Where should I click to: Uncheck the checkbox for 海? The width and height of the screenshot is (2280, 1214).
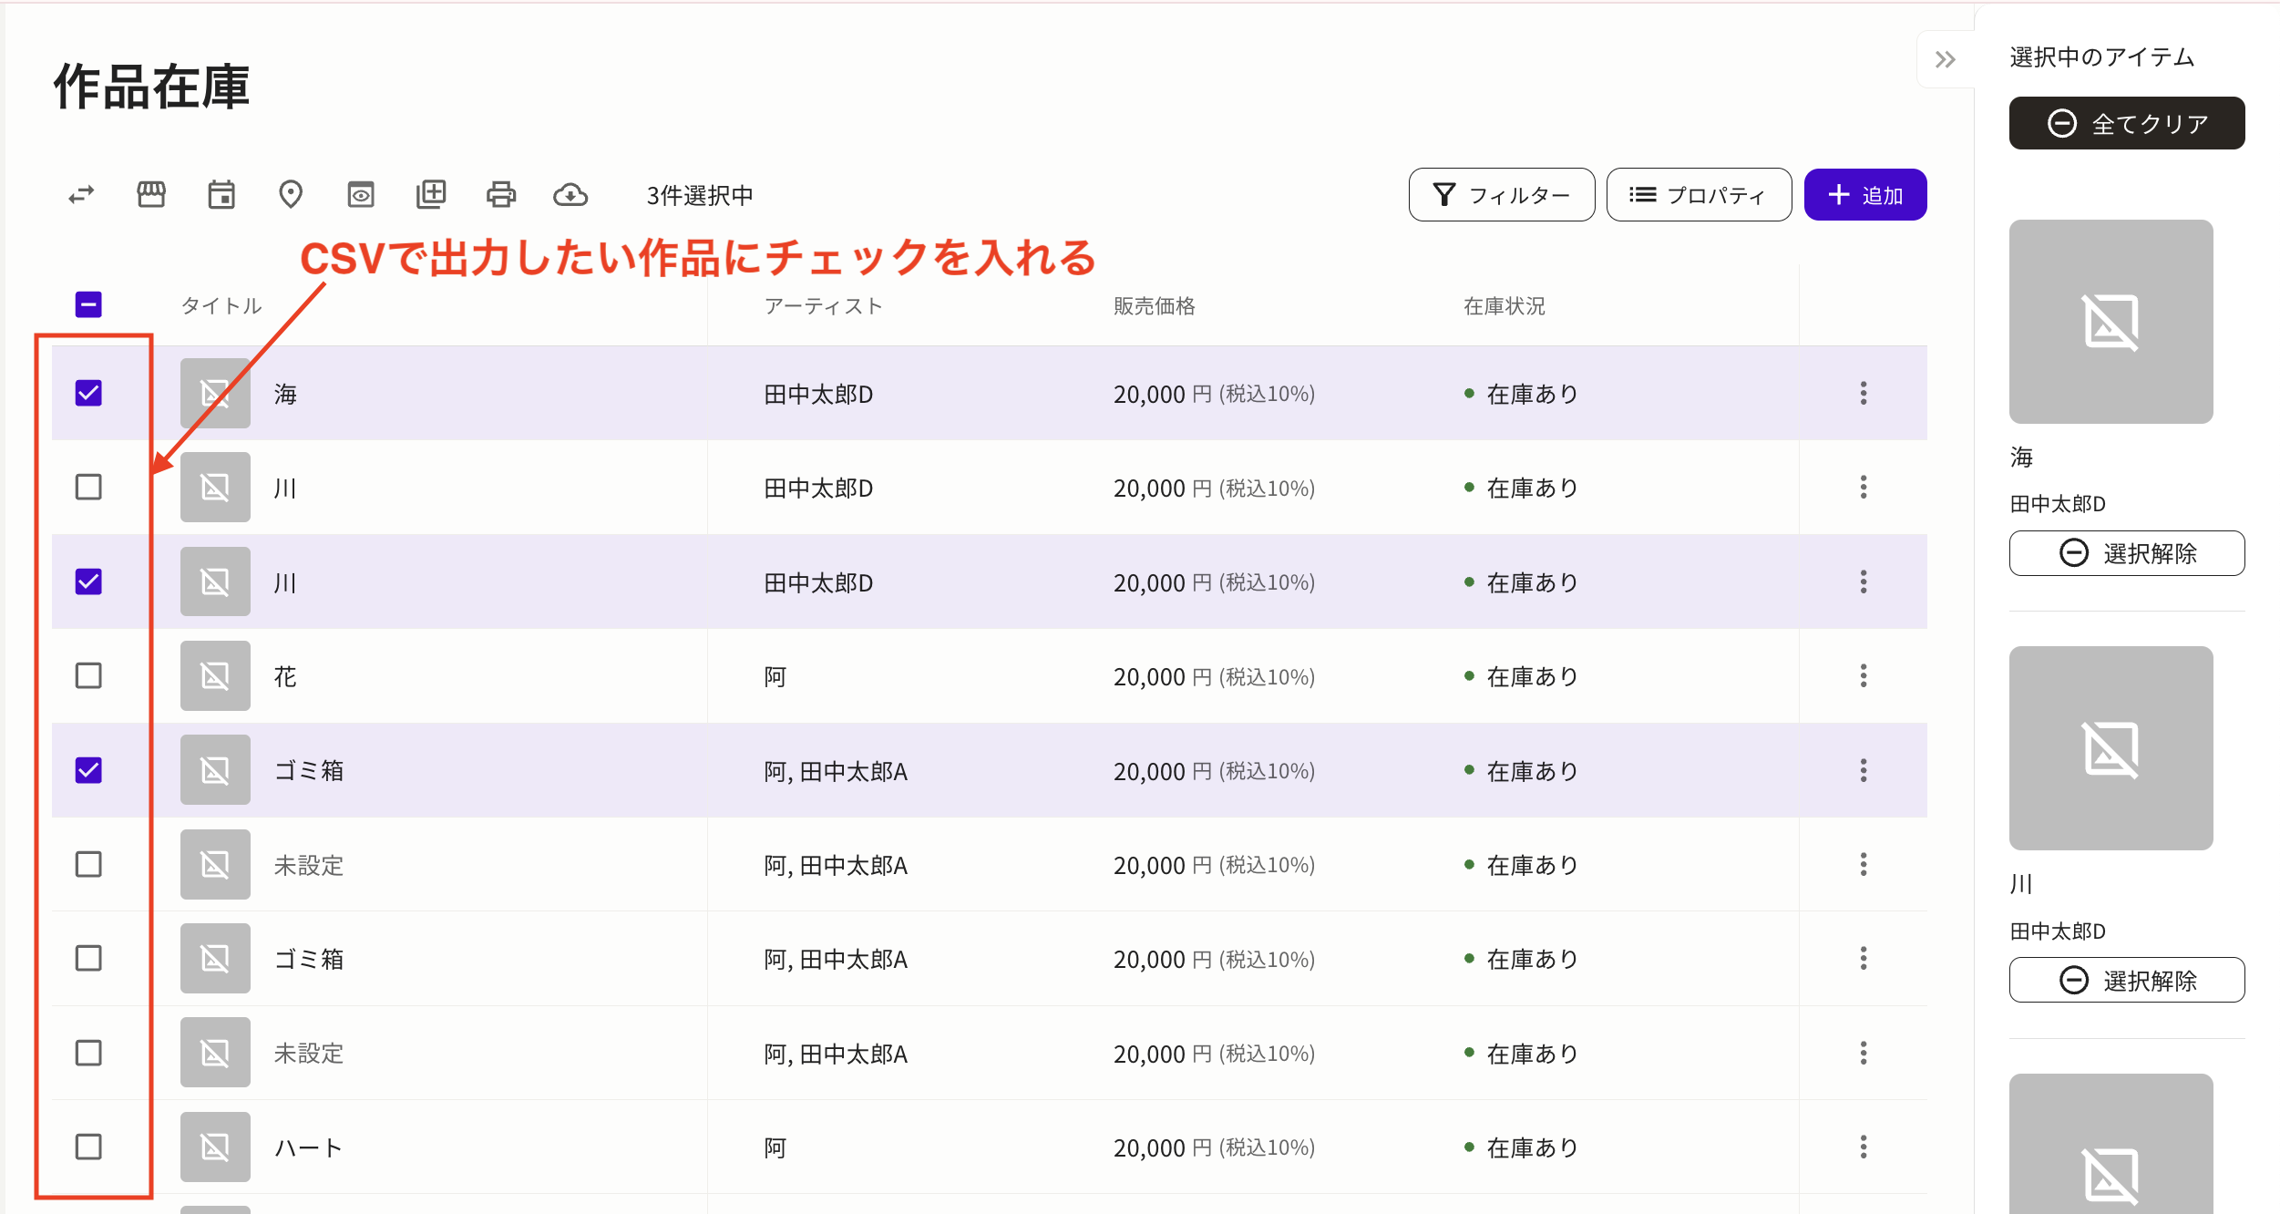pos(87,393)
